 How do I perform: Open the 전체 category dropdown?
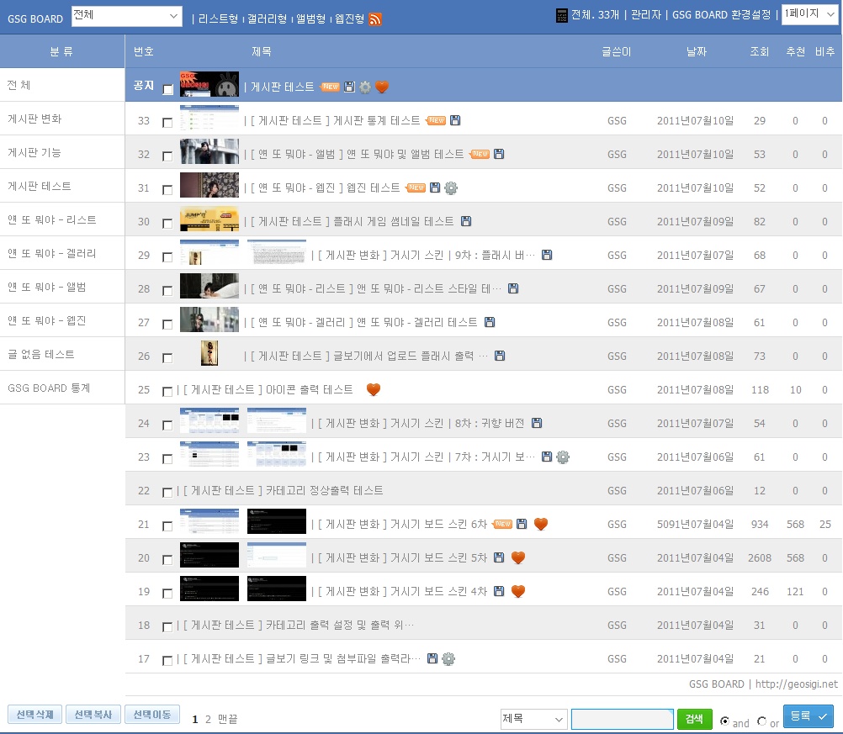tap(126, 16)
